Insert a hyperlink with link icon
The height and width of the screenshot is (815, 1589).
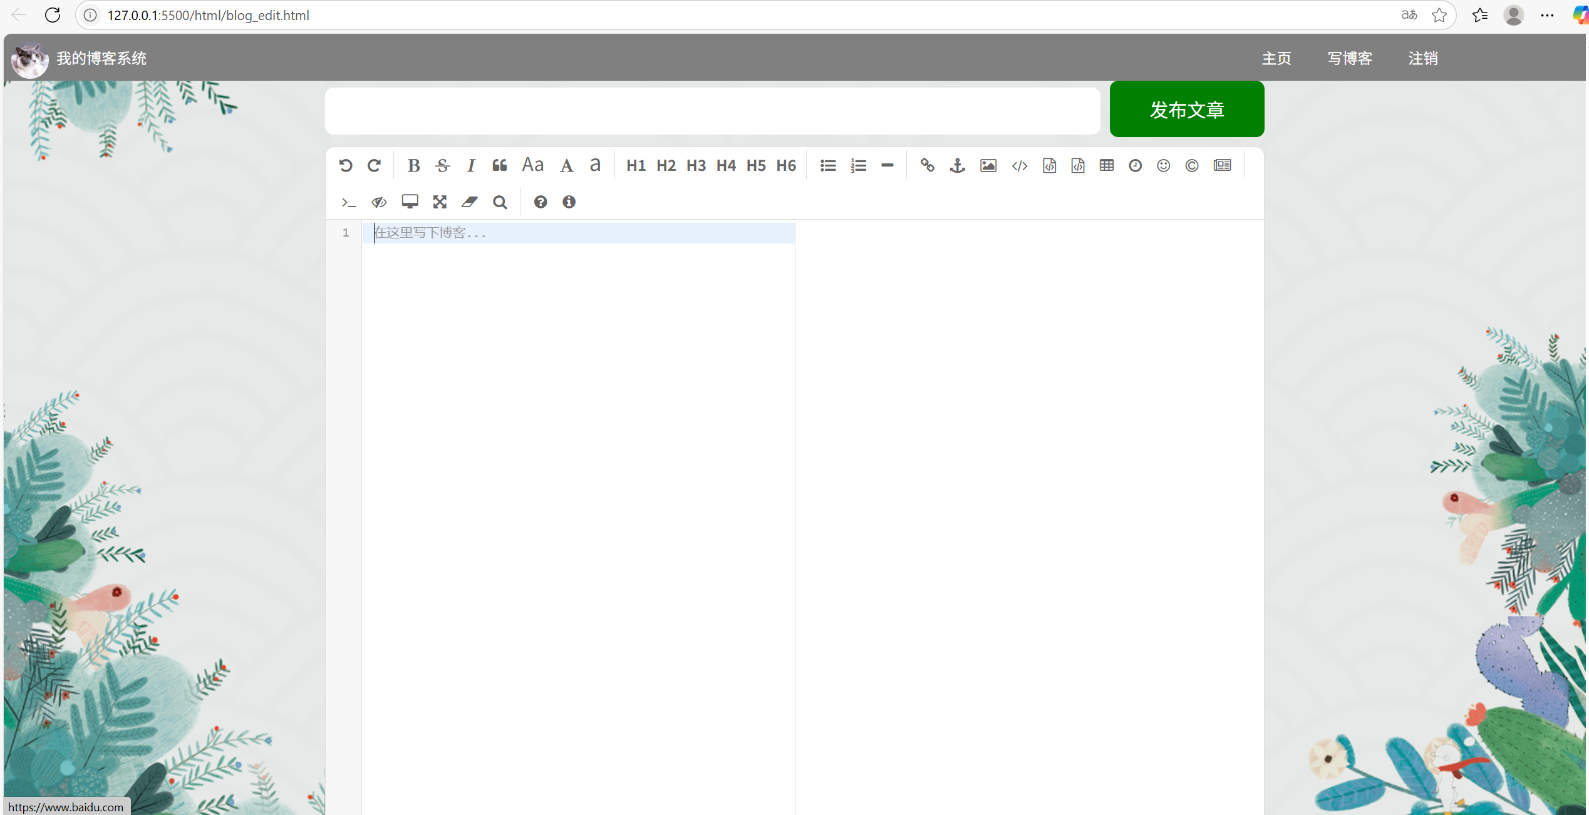[928, 166]
